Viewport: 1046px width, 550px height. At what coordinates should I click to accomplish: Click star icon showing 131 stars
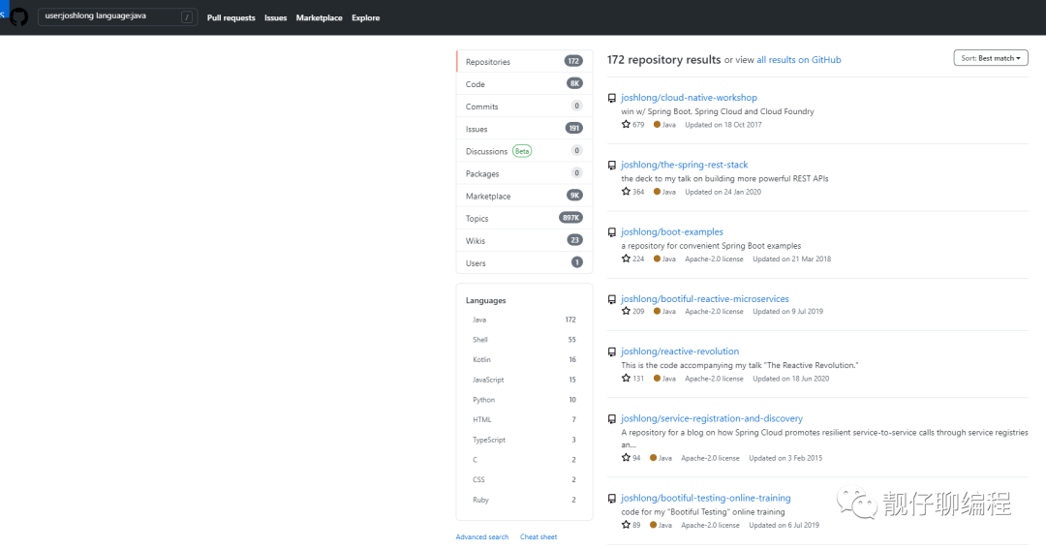[626, 378]
